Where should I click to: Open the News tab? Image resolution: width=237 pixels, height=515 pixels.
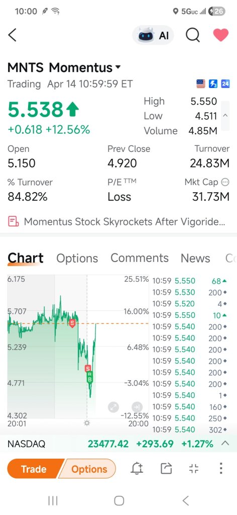pos(195,258)
